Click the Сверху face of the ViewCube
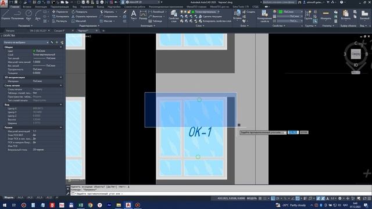Screen dimensions: 372x209 tap(356, 54)
